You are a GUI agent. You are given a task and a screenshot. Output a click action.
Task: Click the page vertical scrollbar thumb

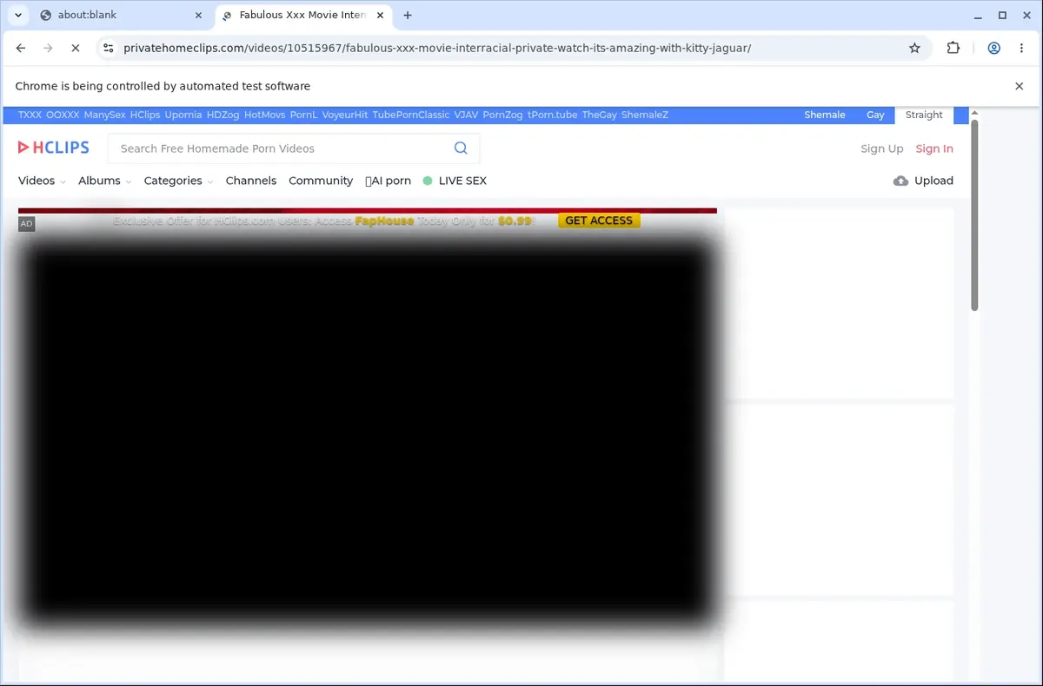click(x=974, y=215)
